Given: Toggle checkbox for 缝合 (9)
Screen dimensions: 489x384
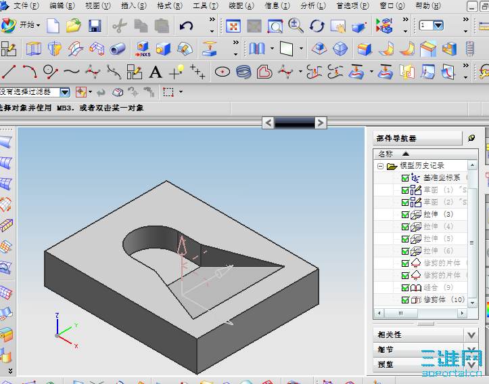Looking at the screenshot, I should pos(405,288).
